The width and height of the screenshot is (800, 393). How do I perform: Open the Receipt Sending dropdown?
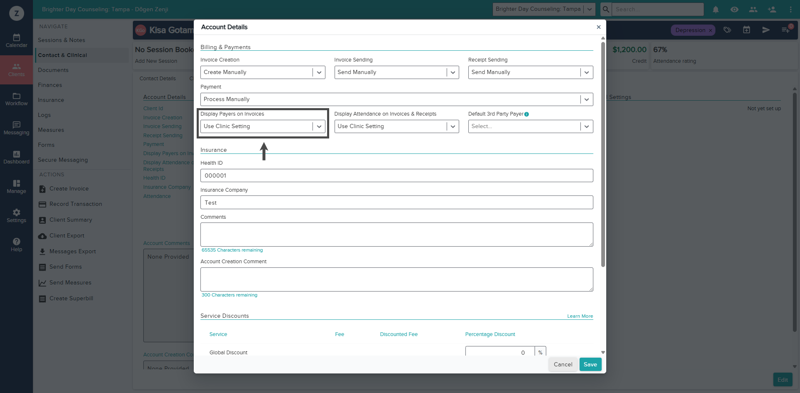click(530, 72)
